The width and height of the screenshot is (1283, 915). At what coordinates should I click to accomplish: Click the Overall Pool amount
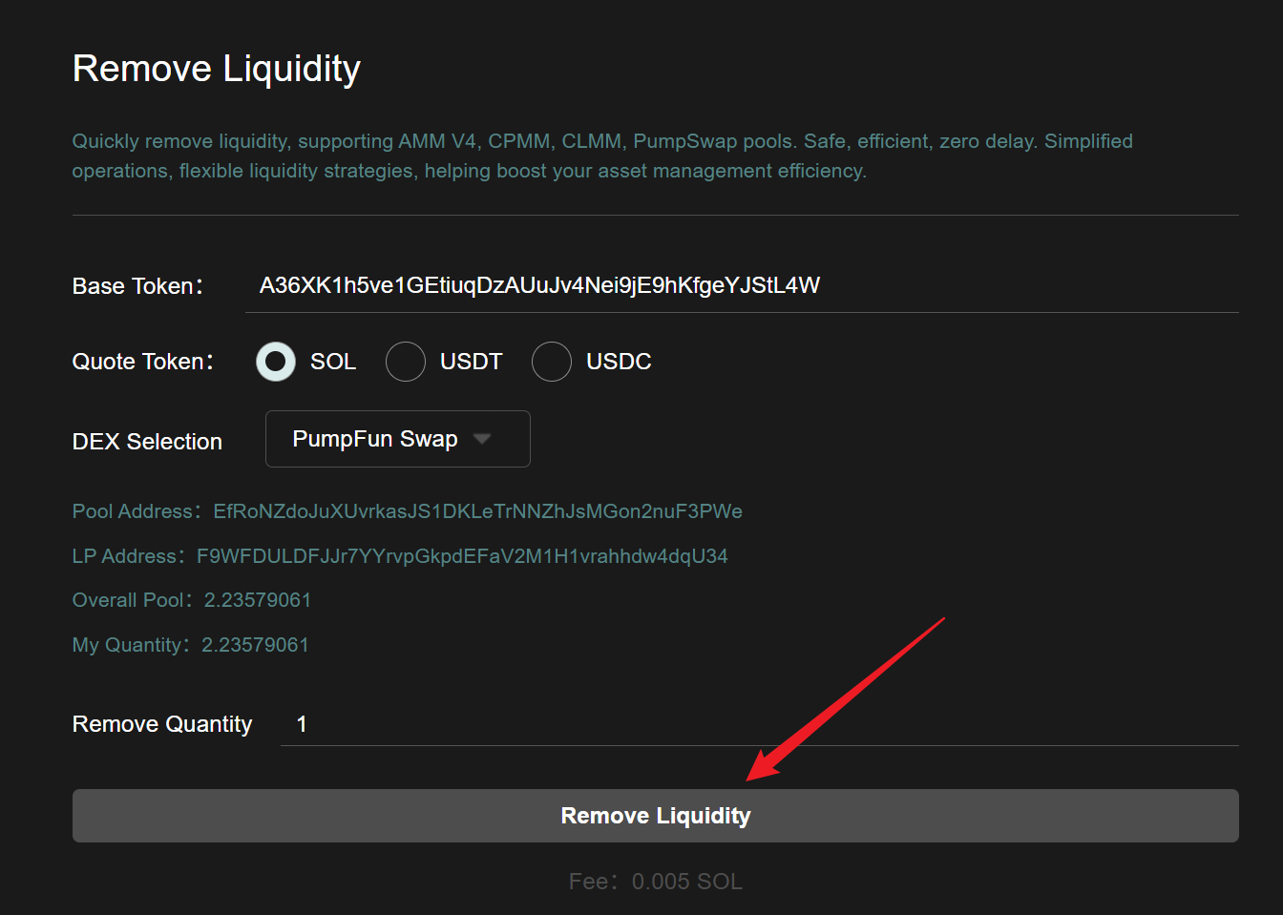coord(258,600)
